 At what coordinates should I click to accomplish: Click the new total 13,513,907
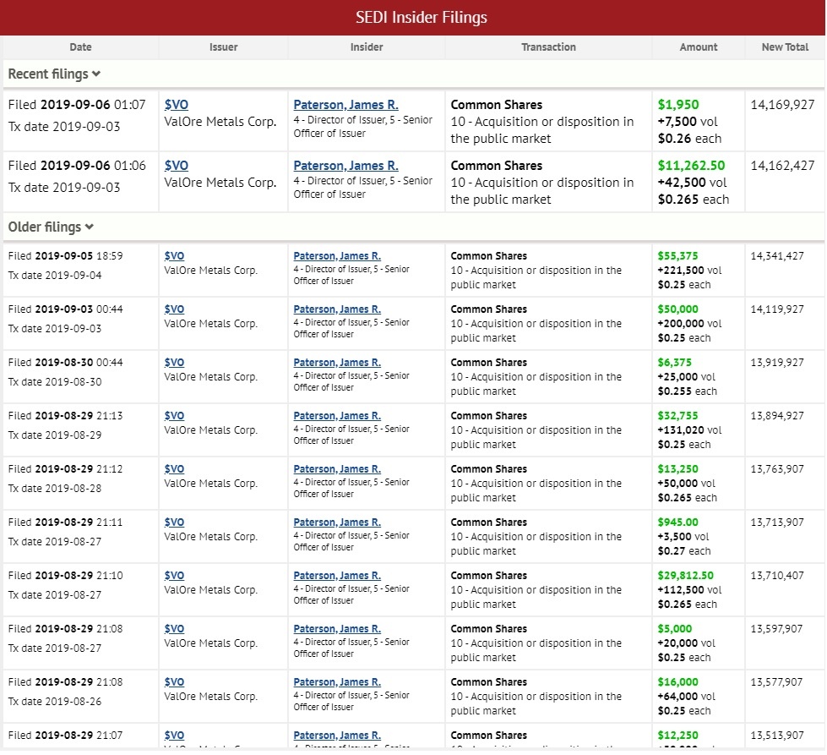777,736
